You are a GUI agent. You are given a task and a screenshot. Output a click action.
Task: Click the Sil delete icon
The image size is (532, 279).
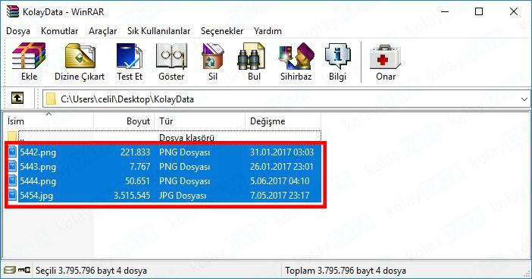[x=213, y=56]
